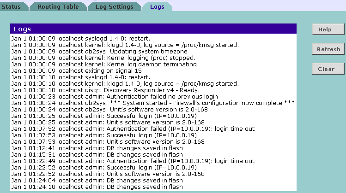
Task: Go to the Log Settings tab
Action: tap(114, 6)
